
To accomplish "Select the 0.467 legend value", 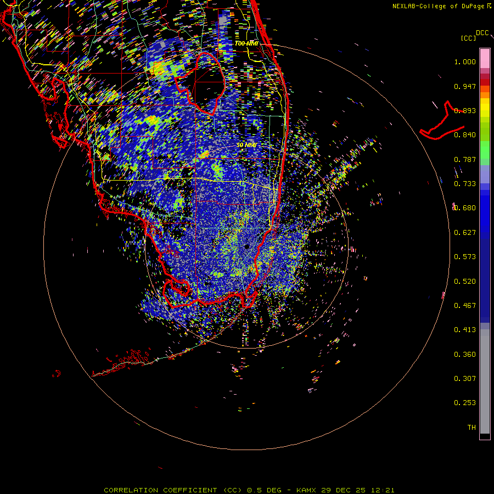I will pos(465,306).
